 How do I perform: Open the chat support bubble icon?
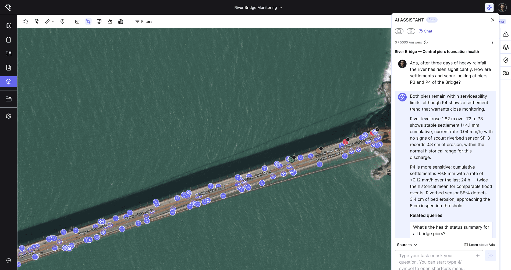click(9, 261)
